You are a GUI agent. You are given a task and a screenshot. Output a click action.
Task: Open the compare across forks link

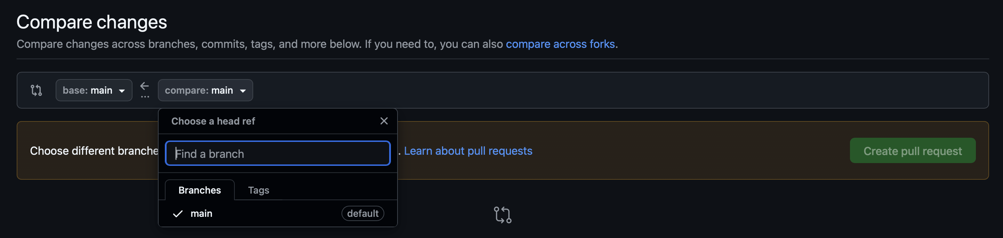click(560, 44)
